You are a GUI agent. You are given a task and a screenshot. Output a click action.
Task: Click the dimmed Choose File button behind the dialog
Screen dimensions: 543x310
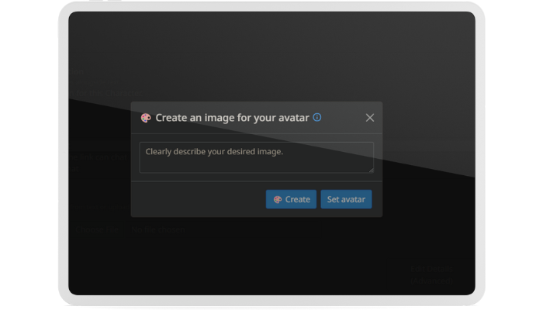click(x=98, y=229)
